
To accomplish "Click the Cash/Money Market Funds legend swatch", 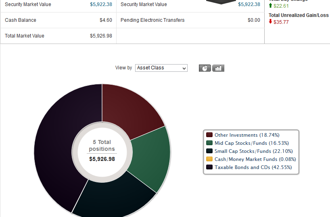I will [209, 159].
